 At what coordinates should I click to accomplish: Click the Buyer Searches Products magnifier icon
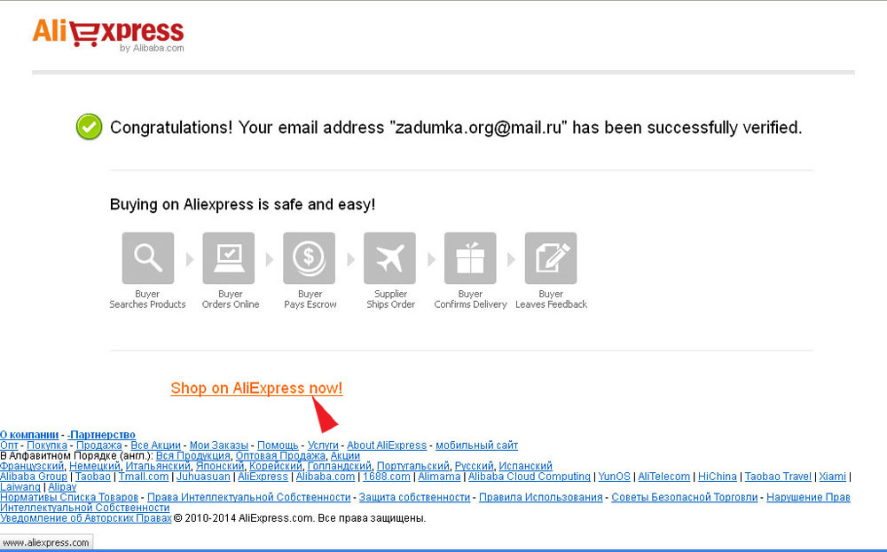point(148,258)
